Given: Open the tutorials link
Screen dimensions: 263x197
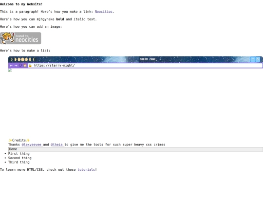Looking at the screenshot, I should [x=86, y=170].
